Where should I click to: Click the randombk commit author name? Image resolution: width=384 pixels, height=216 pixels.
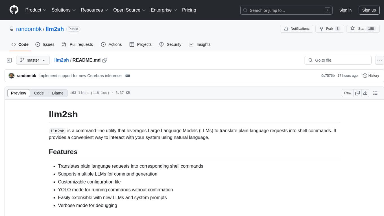[26, 76]
